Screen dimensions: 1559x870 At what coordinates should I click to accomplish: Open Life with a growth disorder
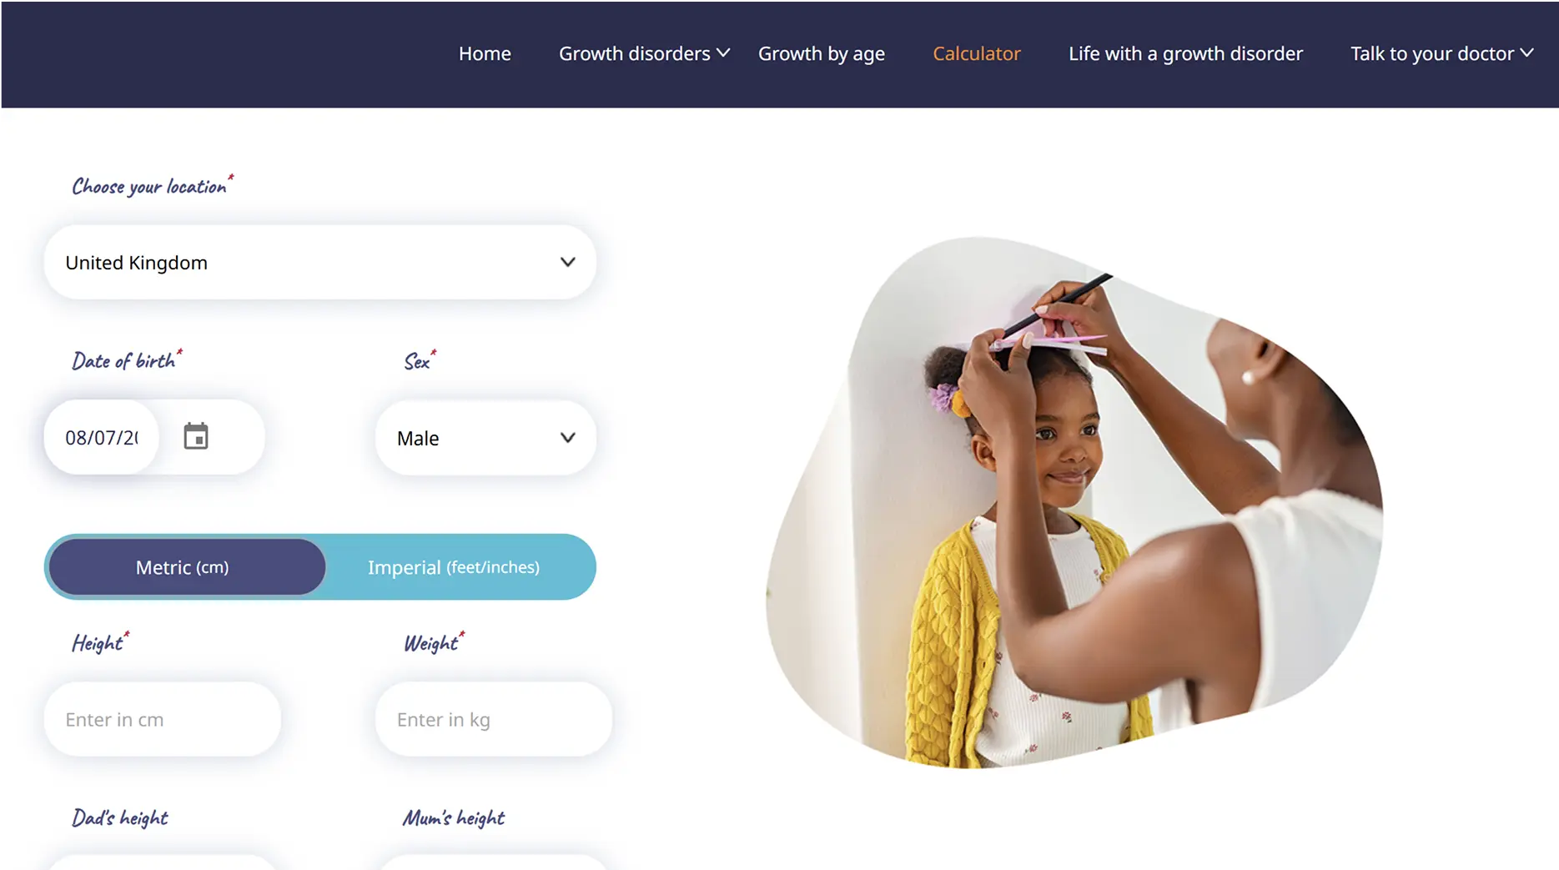(1185, 53)
